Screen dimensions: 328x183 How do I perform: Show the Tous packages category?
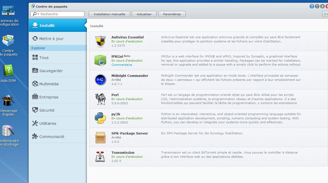click(58, 57)
